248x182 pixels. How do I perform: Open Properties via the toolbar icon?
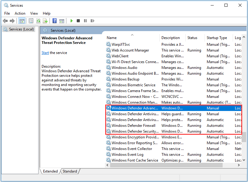pyautogui.click(x=31, y=21)
